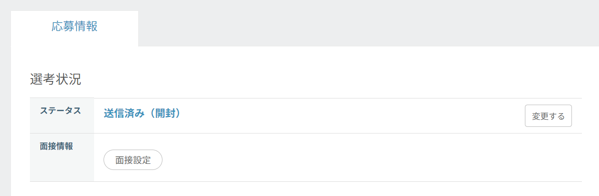This screenshot has height=196, width=599.
Task: Select the 選考状況 section heading
Action: pos(55,80)
